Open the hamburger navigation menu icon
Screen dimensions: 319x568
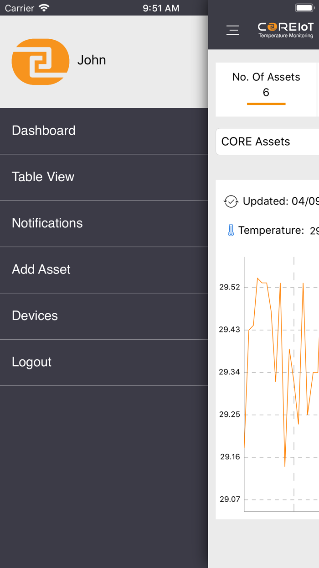(x=232, y=30)
